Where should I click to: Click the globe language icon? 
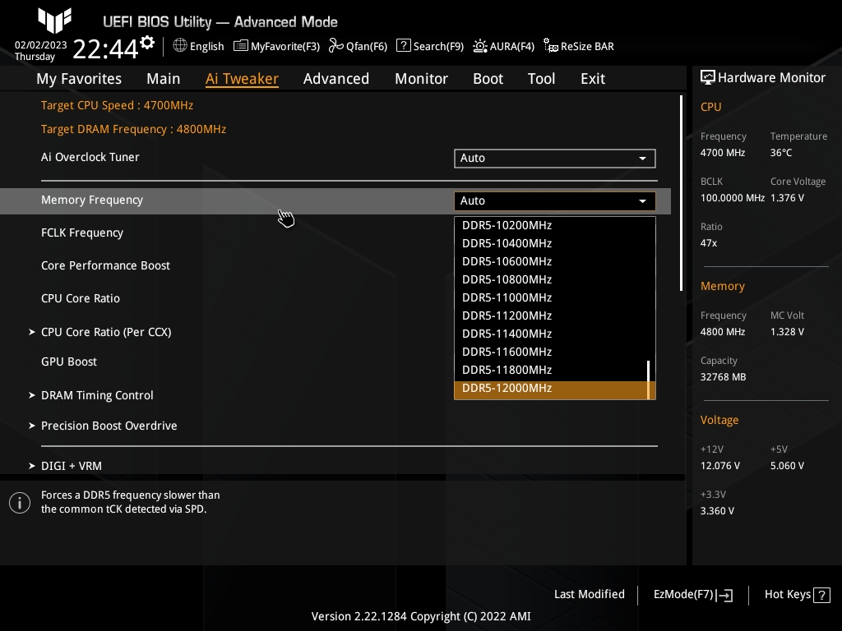coord(180,46)
